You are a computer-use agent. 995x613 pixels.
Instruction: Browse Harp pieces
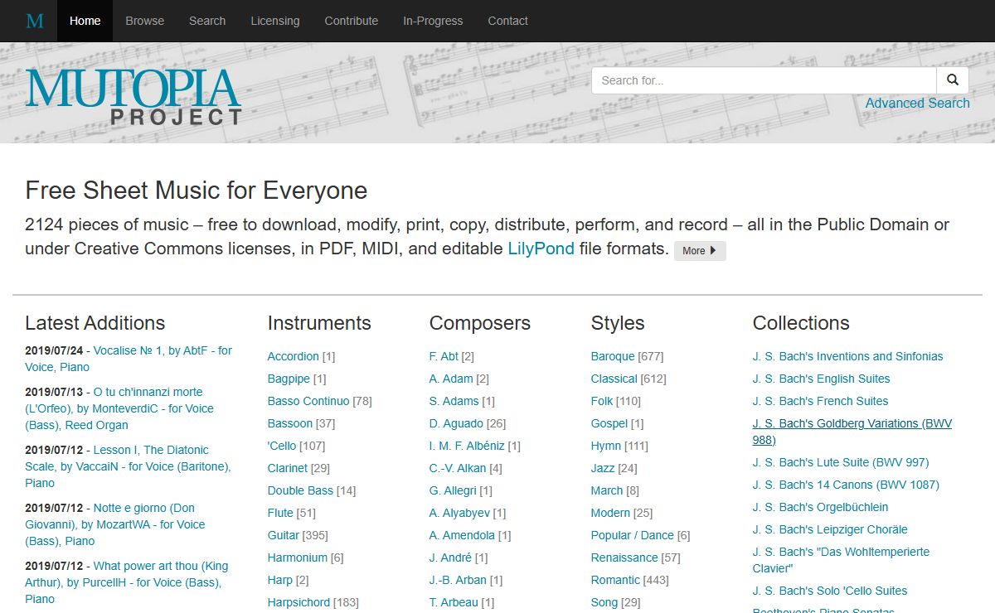[279, 580]
